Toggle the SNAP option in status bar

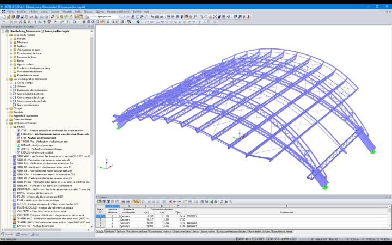tap(241, 239)
